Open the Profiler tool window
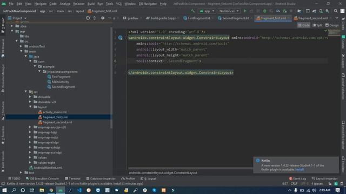 [129, 178]
